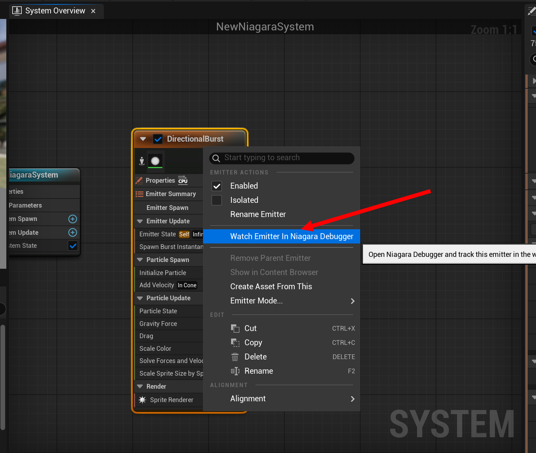The image size is (536, 453).
Task: Click the search magnifier icon
Action: pos(216,158)
